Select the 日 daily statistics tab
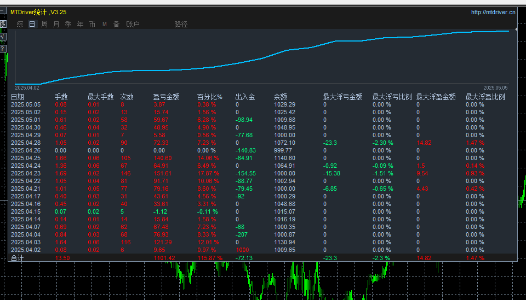The height and width of the screenshot is (300, 526). point(32,24)
